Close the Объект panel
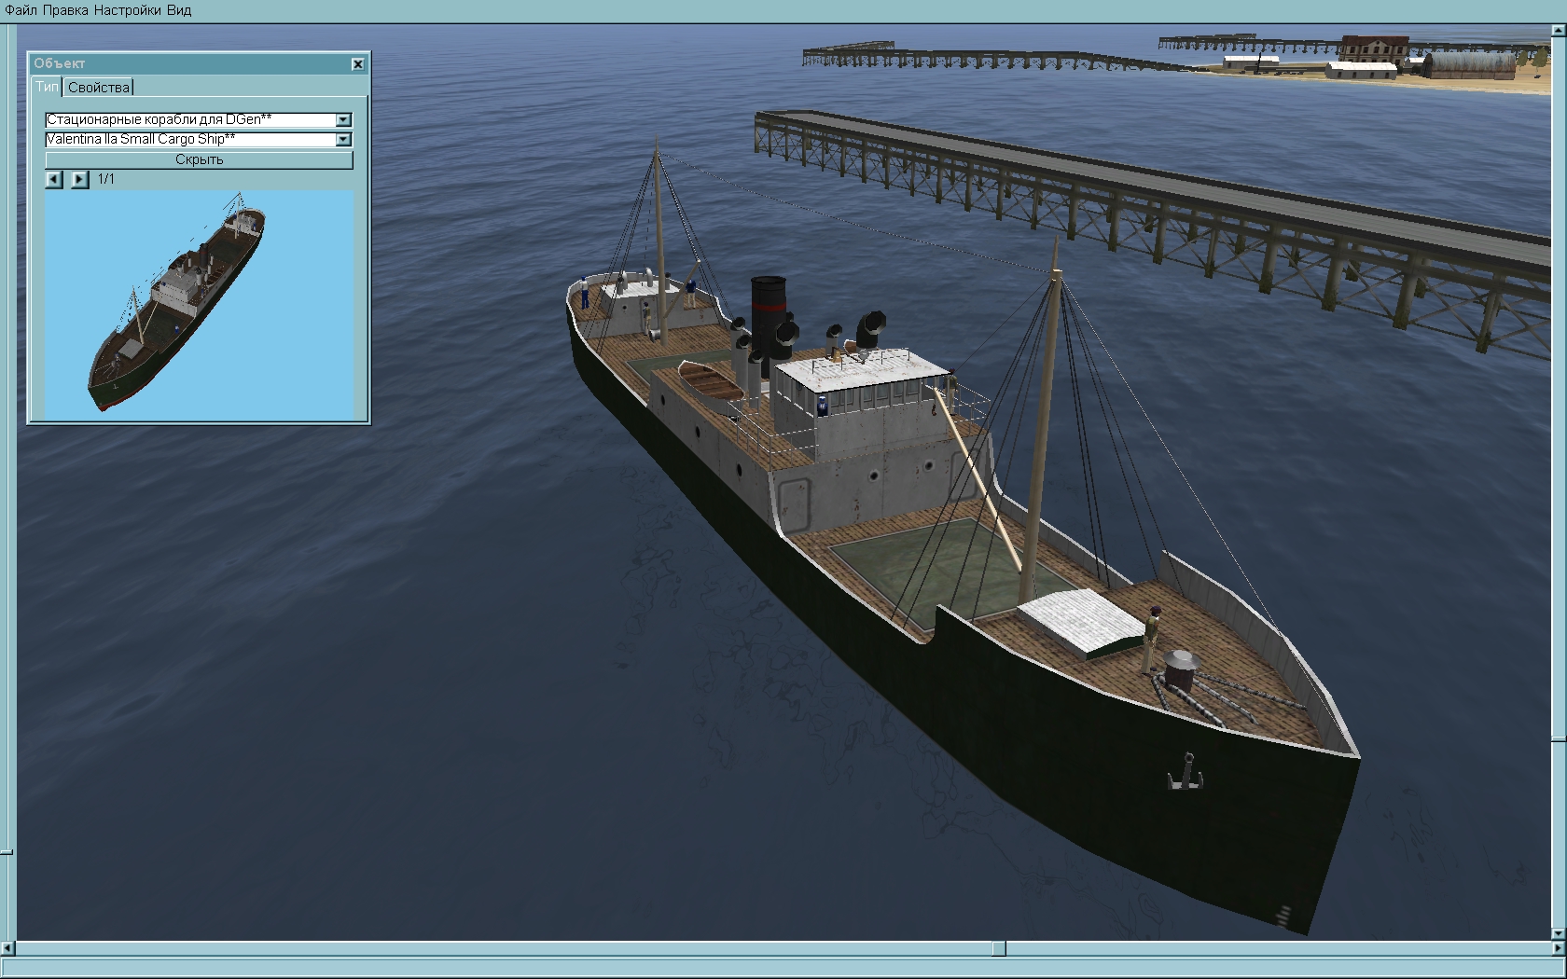 (x=357, y=63)
